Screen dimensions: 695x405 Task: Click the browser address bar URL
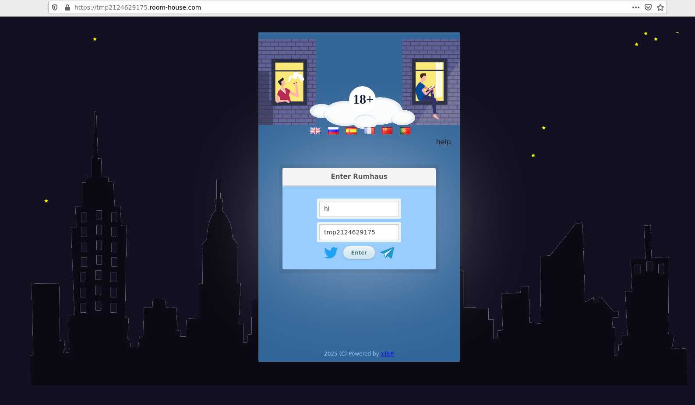coord(307,7)
